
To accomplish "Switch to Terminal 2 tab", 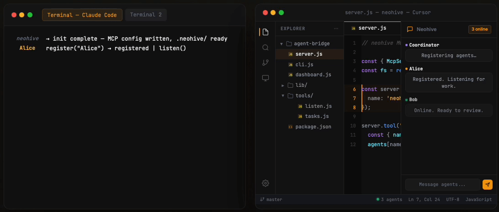I will click(146, 15).
